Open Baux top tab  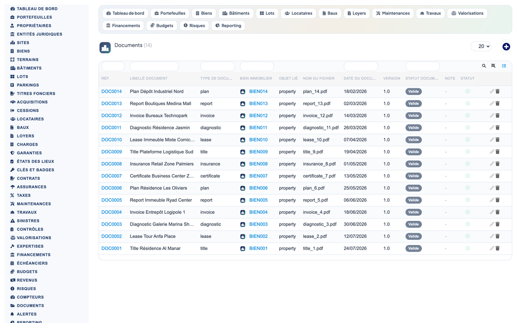[x=330, y=13]
